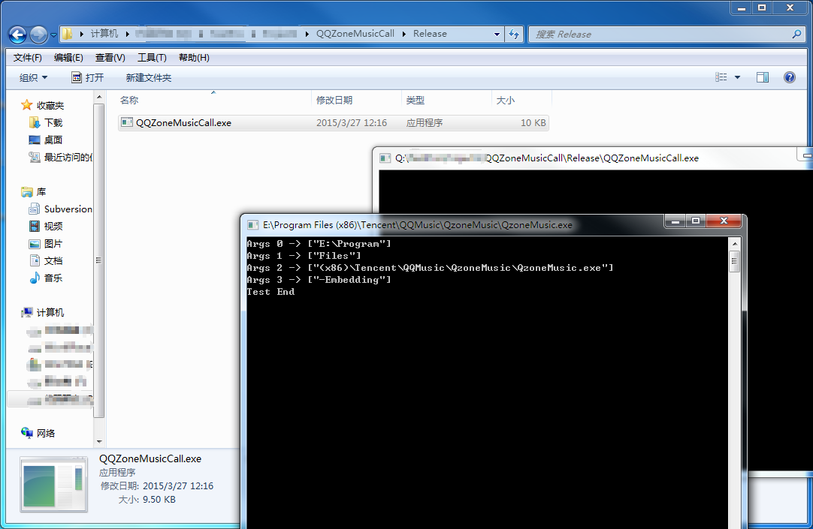This screenshot has width=813, height=529.
Task: Maximize the QzoneMusic.exe console window
Action: [x=696, y=221]
